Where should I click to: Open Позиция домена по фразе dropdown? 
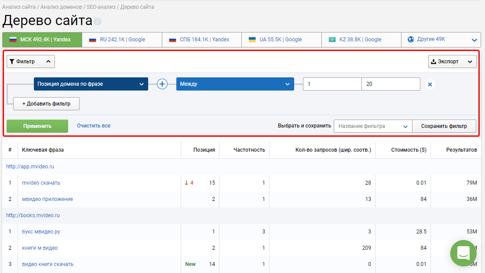[x=91, y=84]
